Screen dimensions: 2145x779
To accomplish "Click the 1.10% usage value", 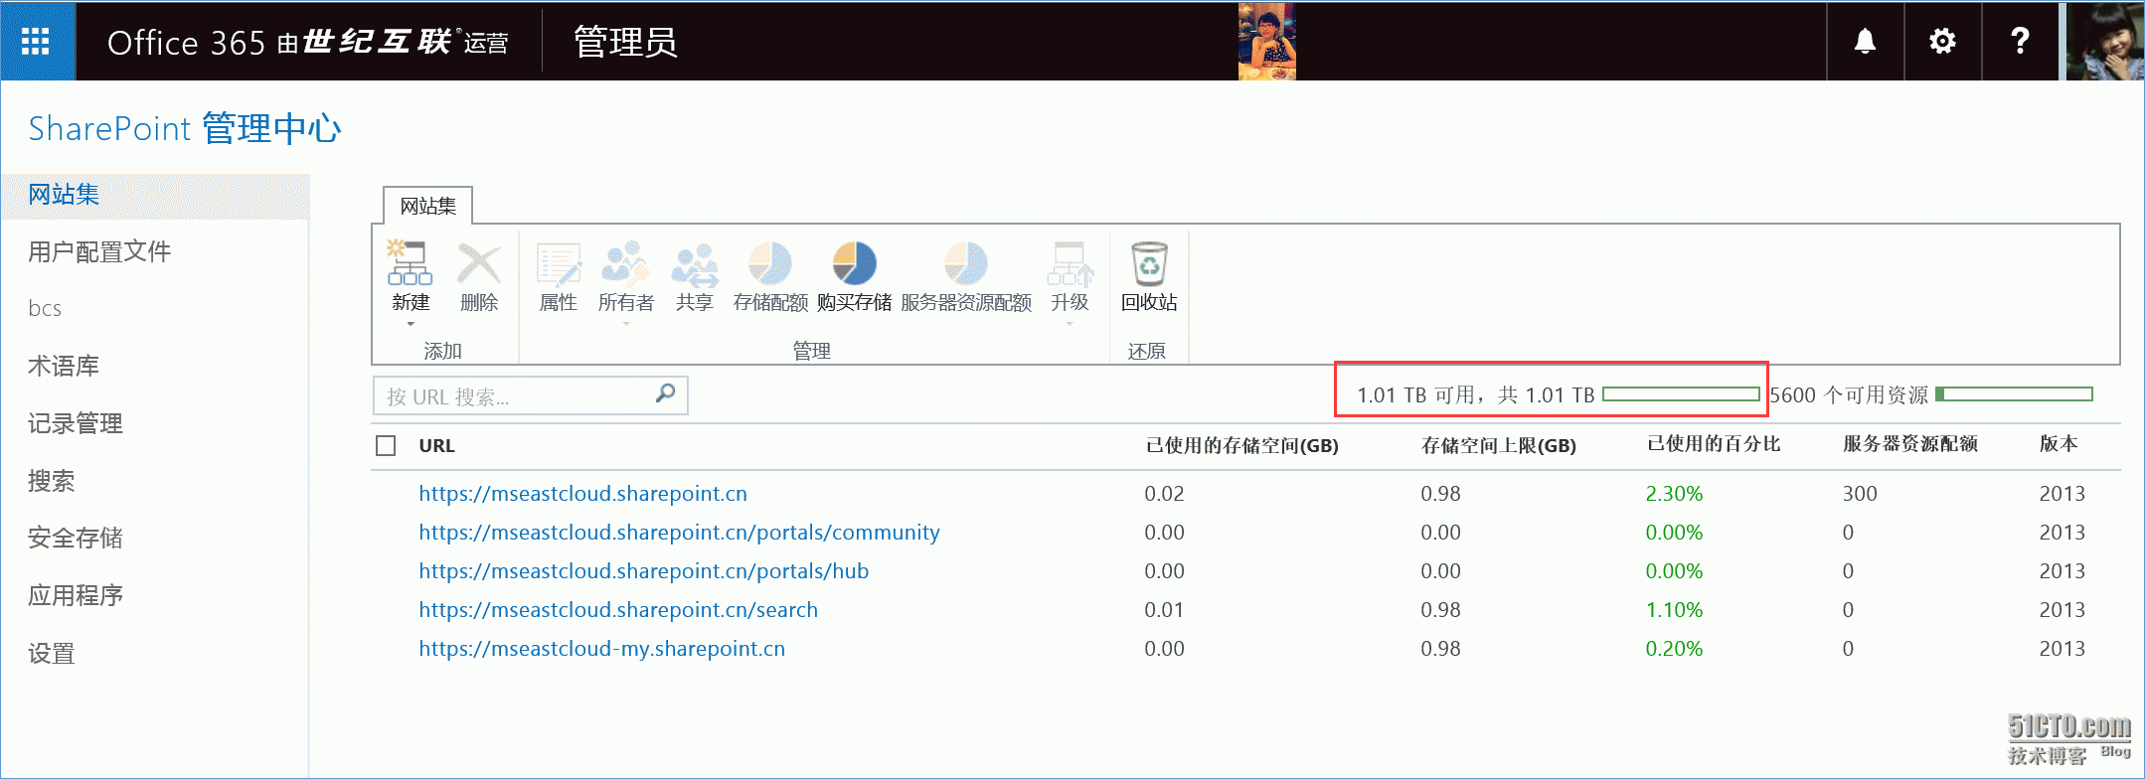I will [x=1674, y=609].
